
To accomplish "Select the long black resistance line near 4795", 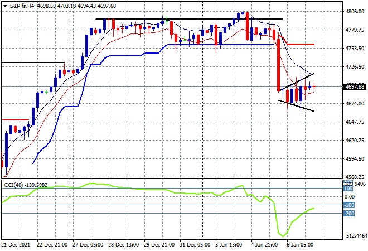I will pyautogui.click(x=189, y=19).
